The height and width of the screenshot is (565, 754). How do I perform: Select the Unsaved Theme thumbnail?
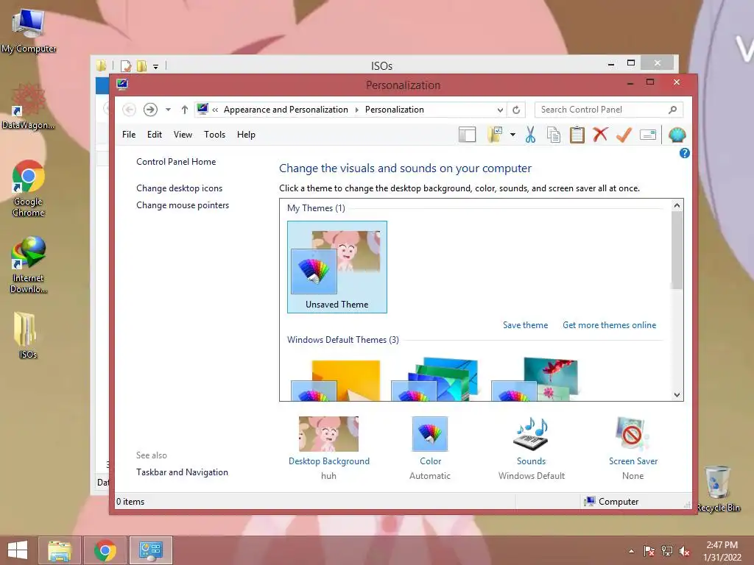point(337,267)
